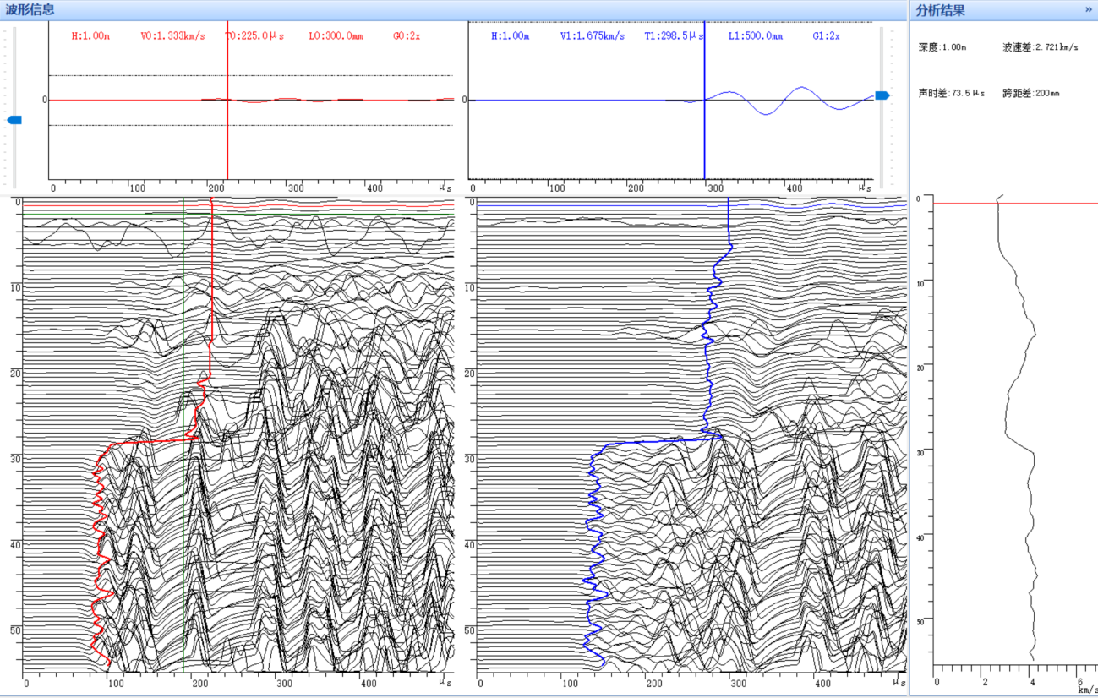The width and height of the screenshot is (1098, 698).
Task: Click the blue V1:1.675km/s velocity label
Action: point(592,36)
